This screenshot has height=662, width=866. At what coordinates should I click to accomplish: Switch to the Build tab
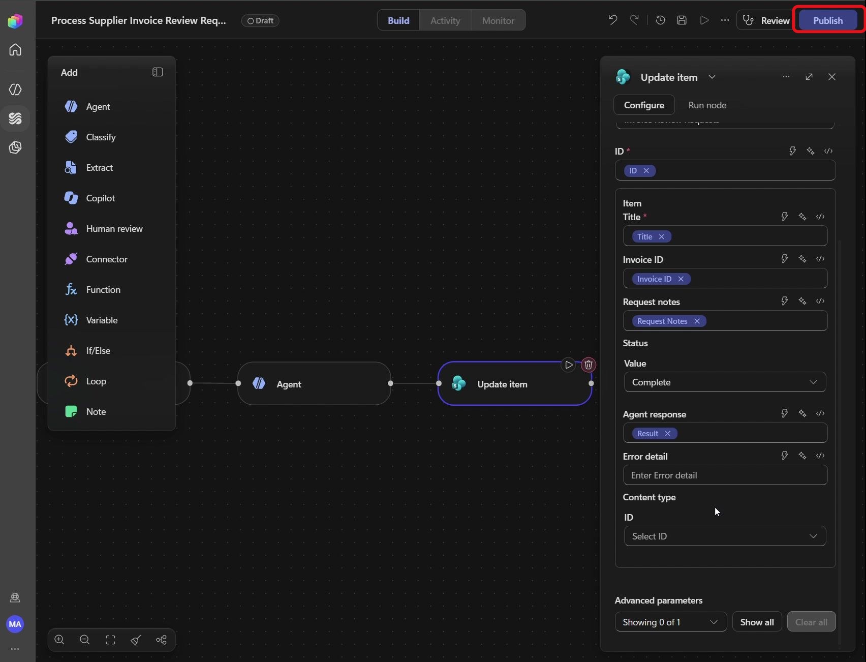click(398, 20)
